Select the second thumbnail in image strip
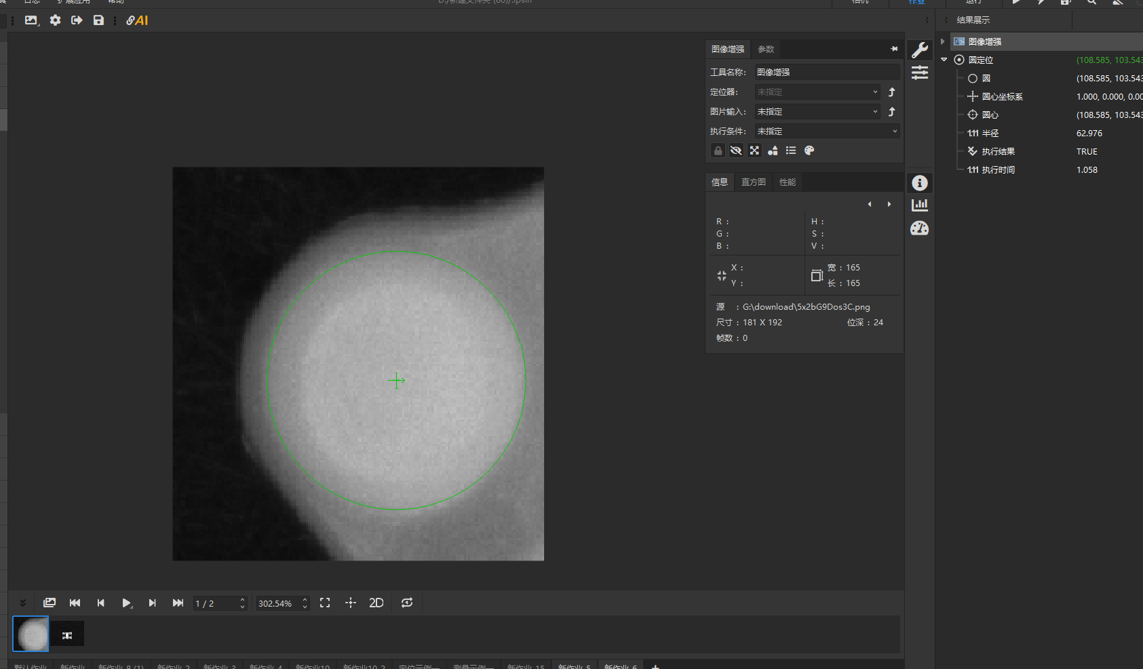1143x669 pixels. (x=67, y=634)
